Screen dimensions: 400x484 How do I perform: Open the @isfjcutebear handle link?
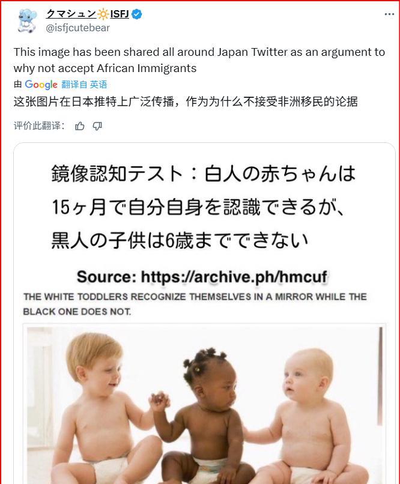click(x=78, y=28)
